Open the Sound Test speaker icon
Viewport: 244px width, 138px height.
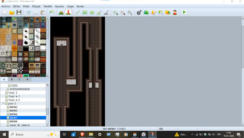pyautogui.click(x=153, y=12)
